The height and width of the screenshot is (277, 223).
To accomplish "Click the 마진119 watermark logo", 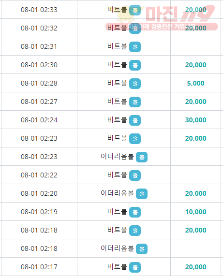I will pyautogui.click(x=162, y=18).
